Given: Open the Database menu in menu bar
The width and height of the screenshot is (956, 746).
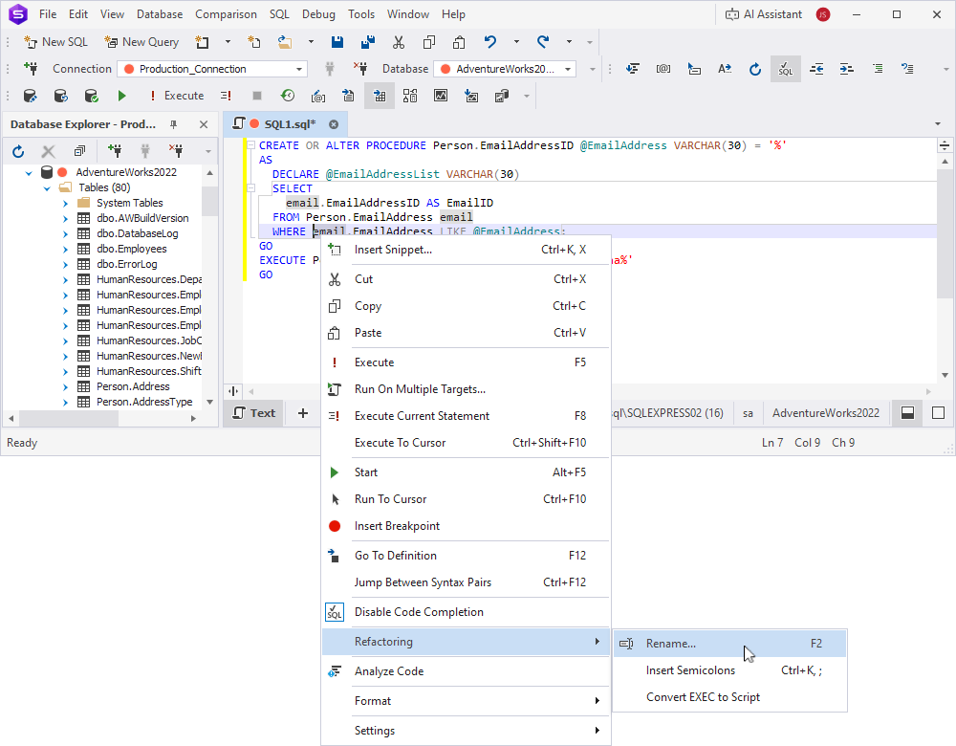Looking at the screenshot, I should 160,14.
